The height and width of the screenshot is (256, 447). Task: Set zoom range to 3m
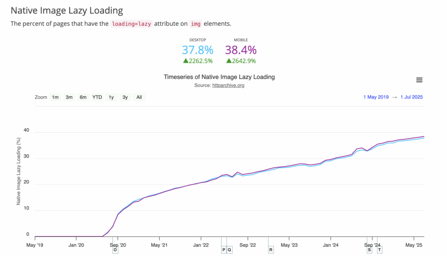point(69,97)
